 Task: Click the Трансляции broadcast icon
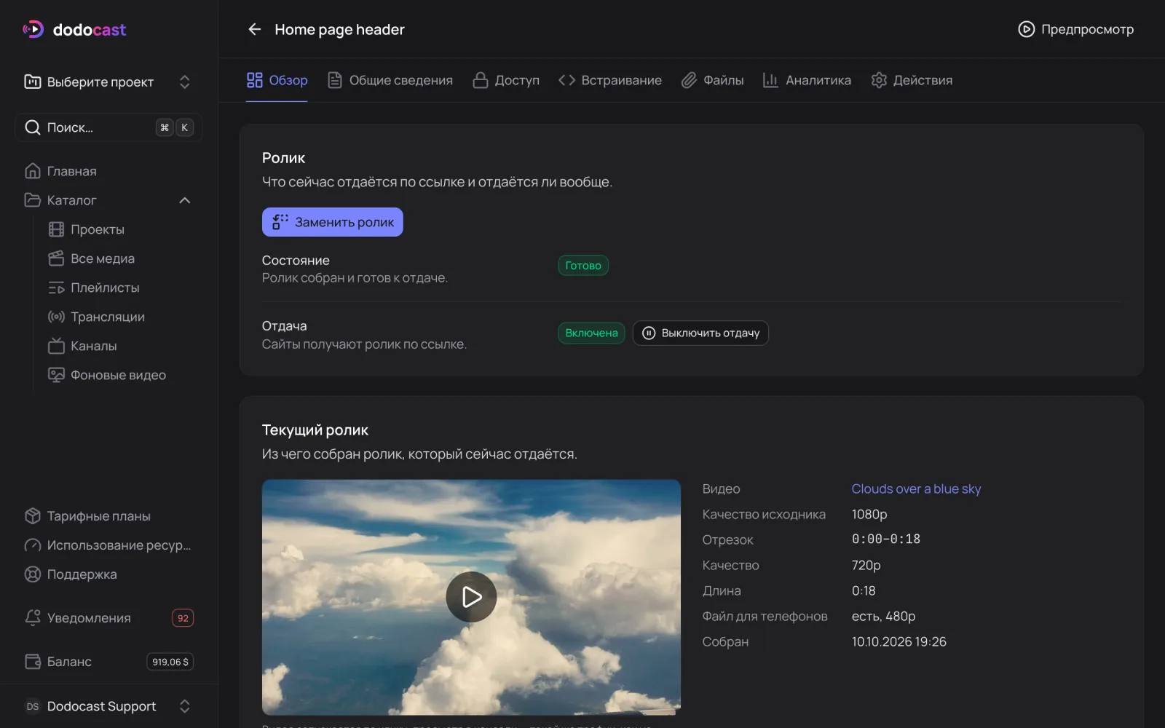pyautogui.click(x=56, y=317)
